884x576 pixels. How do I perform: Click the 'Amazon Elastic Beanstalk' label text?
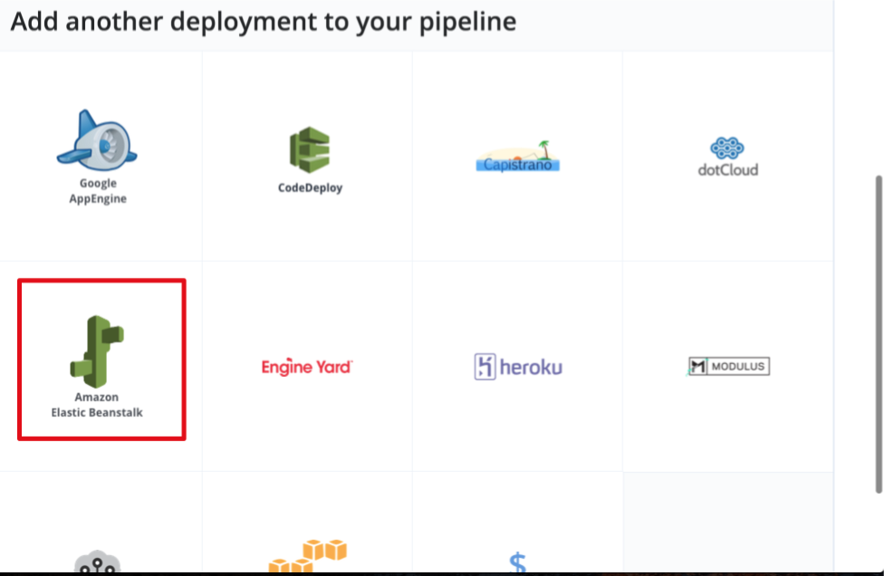click(x=97, y=405)
